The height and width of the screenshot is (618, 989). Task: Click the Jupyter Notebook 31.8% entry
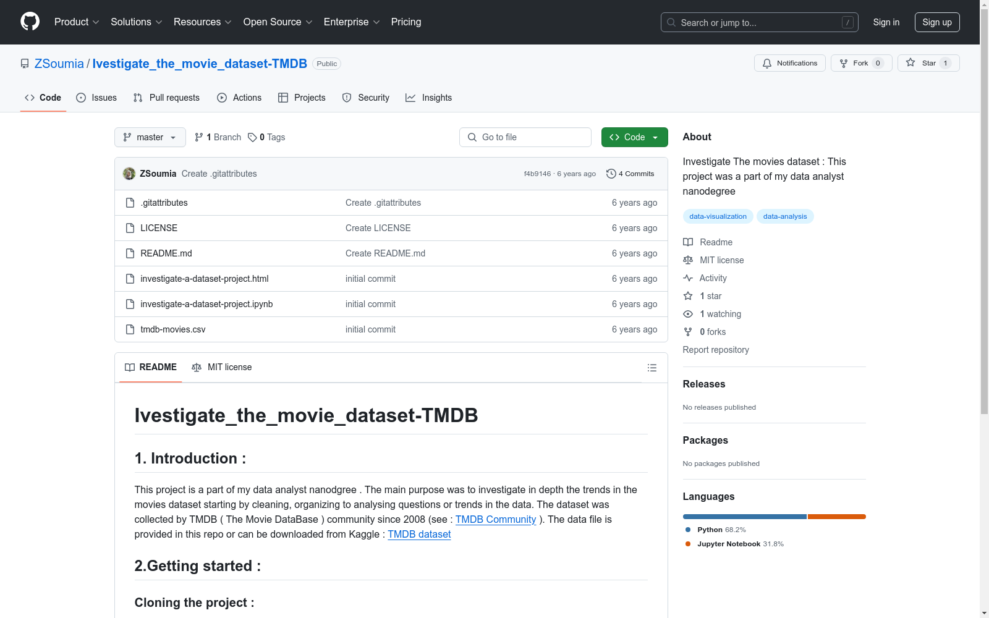735,544
